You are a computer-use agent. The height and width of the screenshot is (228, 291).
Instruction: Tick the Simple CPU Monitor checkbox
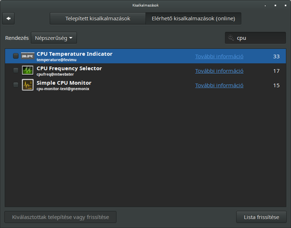coord(16,85)
